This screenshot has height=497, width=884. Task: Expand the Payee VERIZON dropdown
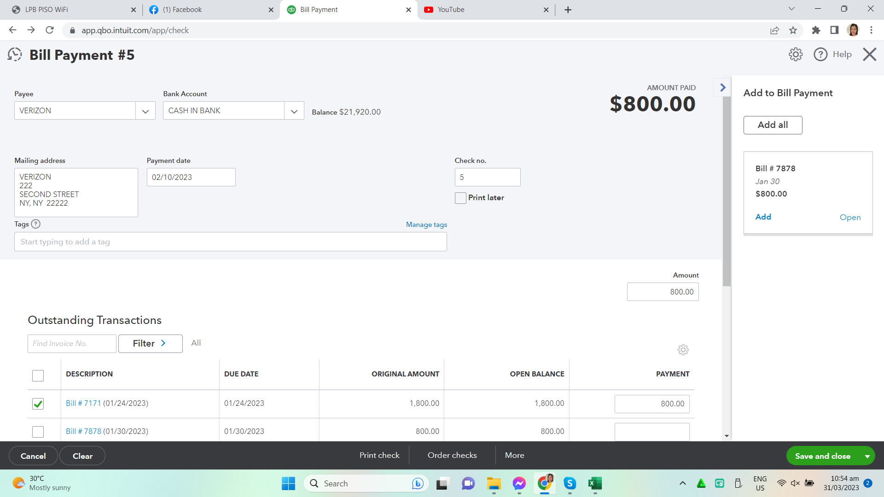click(145, 111)
